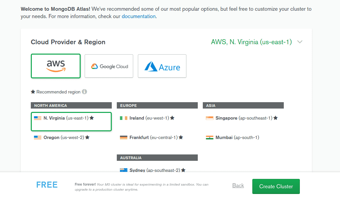Go Back to the previous step
Viewport: 340px width, 199px height.
tap(238, 186)
